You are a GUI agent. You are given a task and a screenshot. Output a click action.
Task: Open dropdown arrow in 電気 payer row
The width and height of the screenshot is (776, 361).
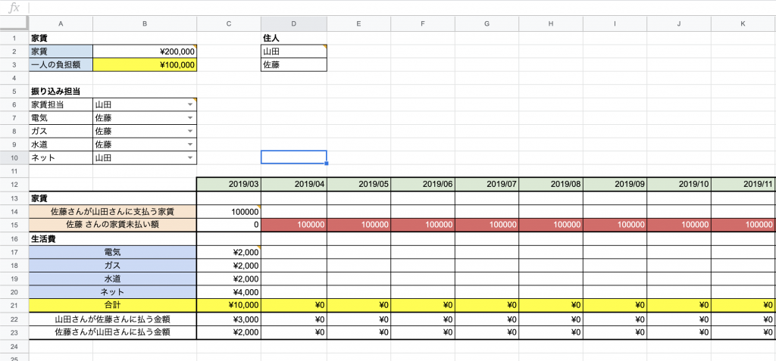(x=190, y=118)
